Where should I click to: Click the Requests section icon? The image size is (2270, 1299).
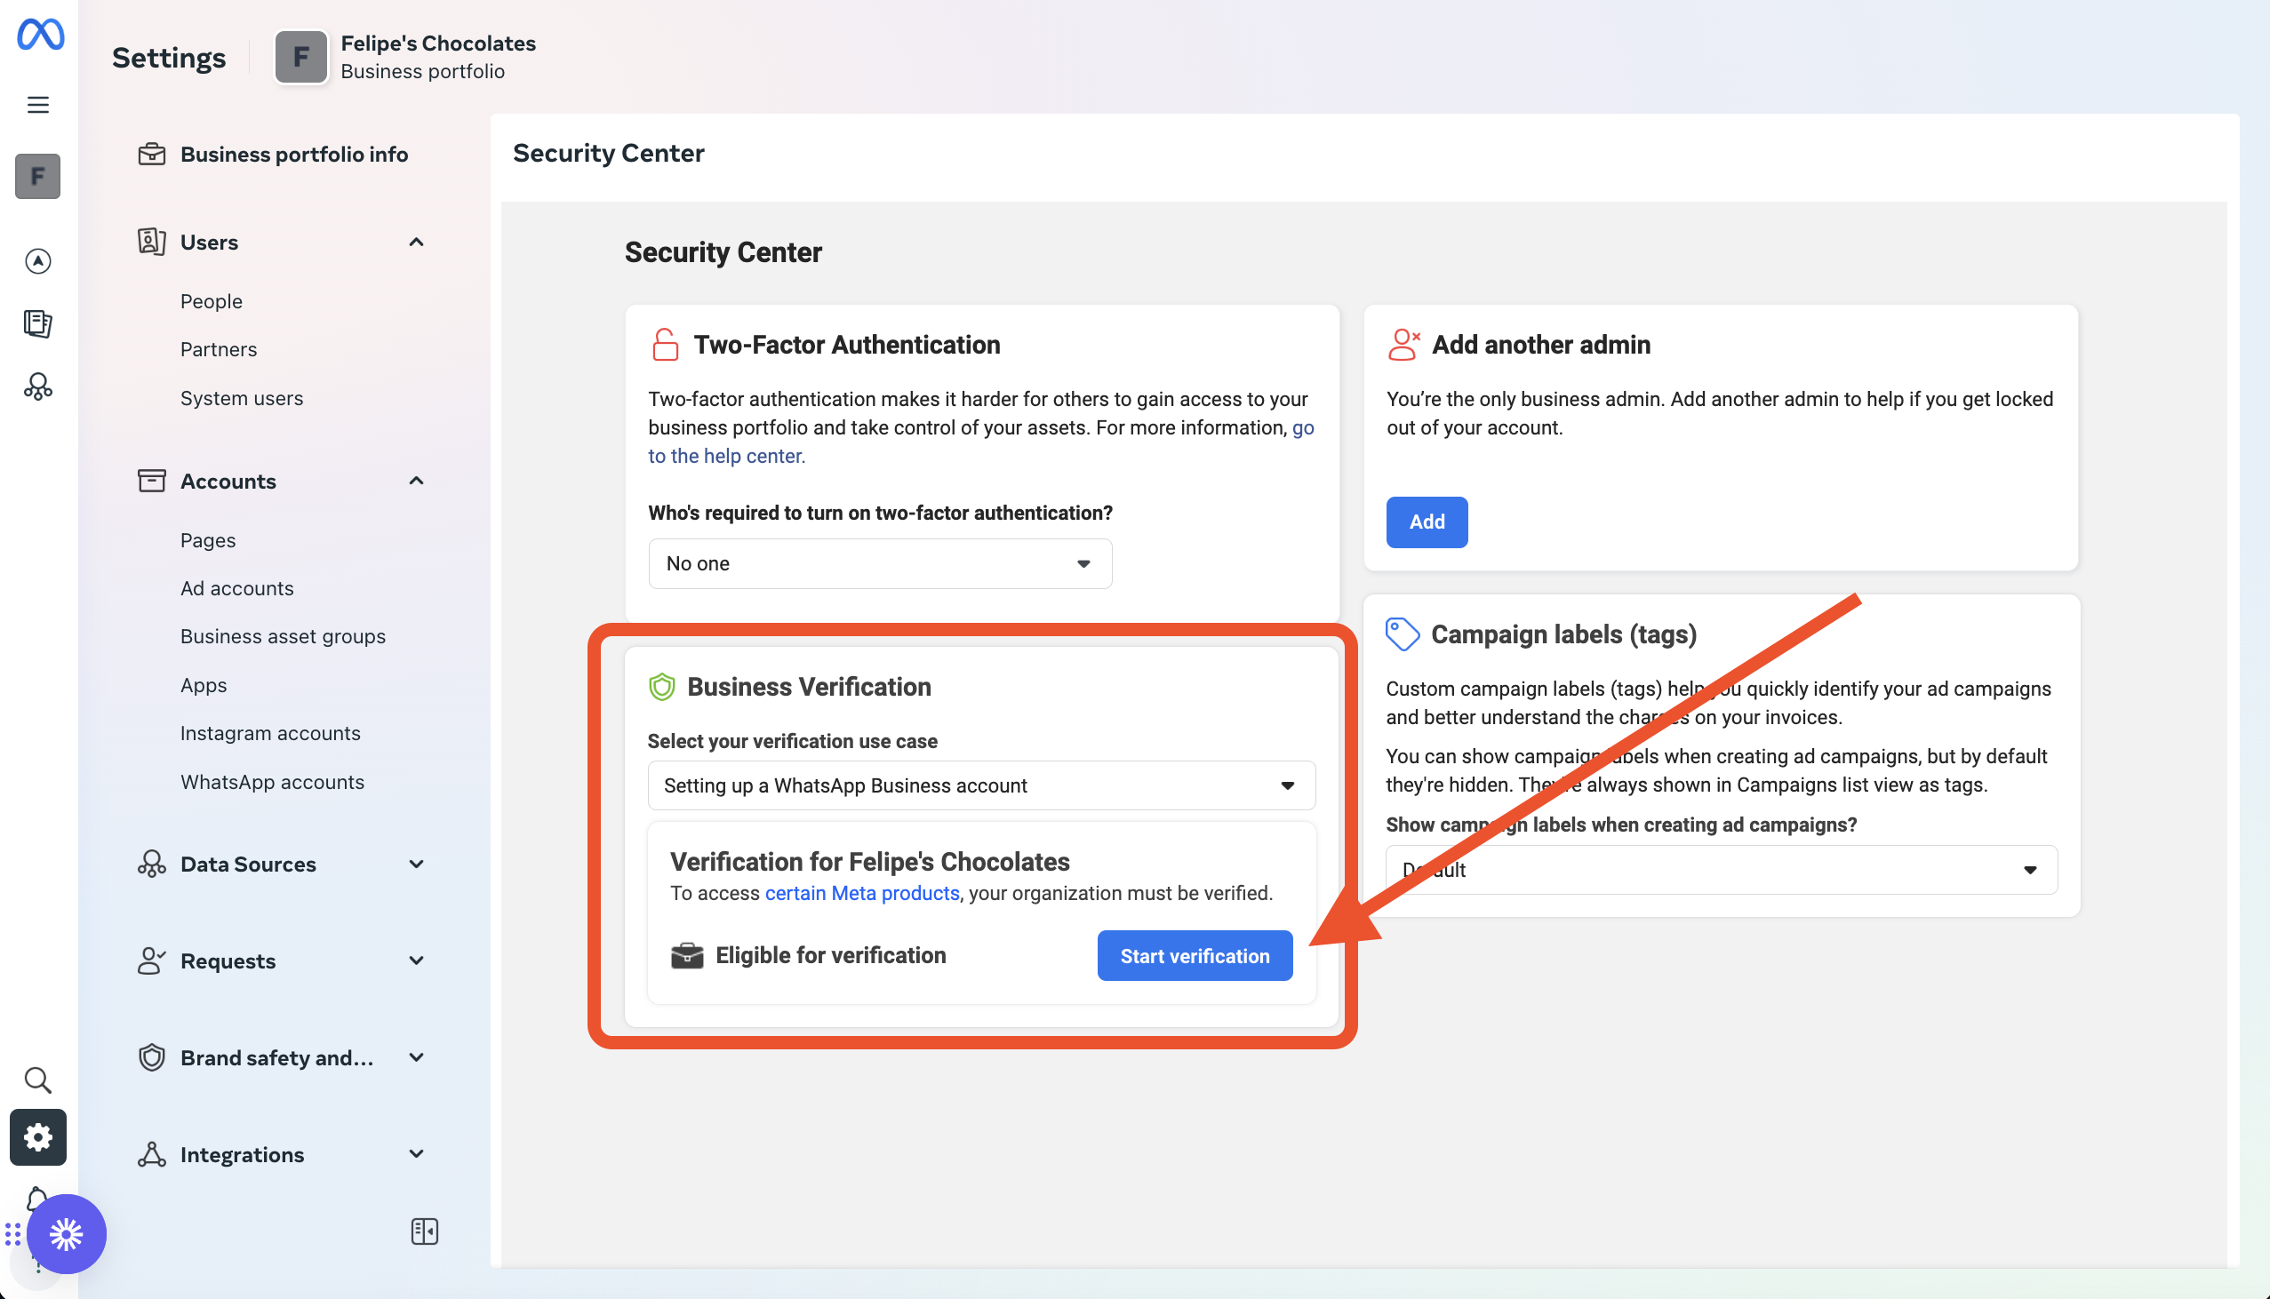point(152,960)
